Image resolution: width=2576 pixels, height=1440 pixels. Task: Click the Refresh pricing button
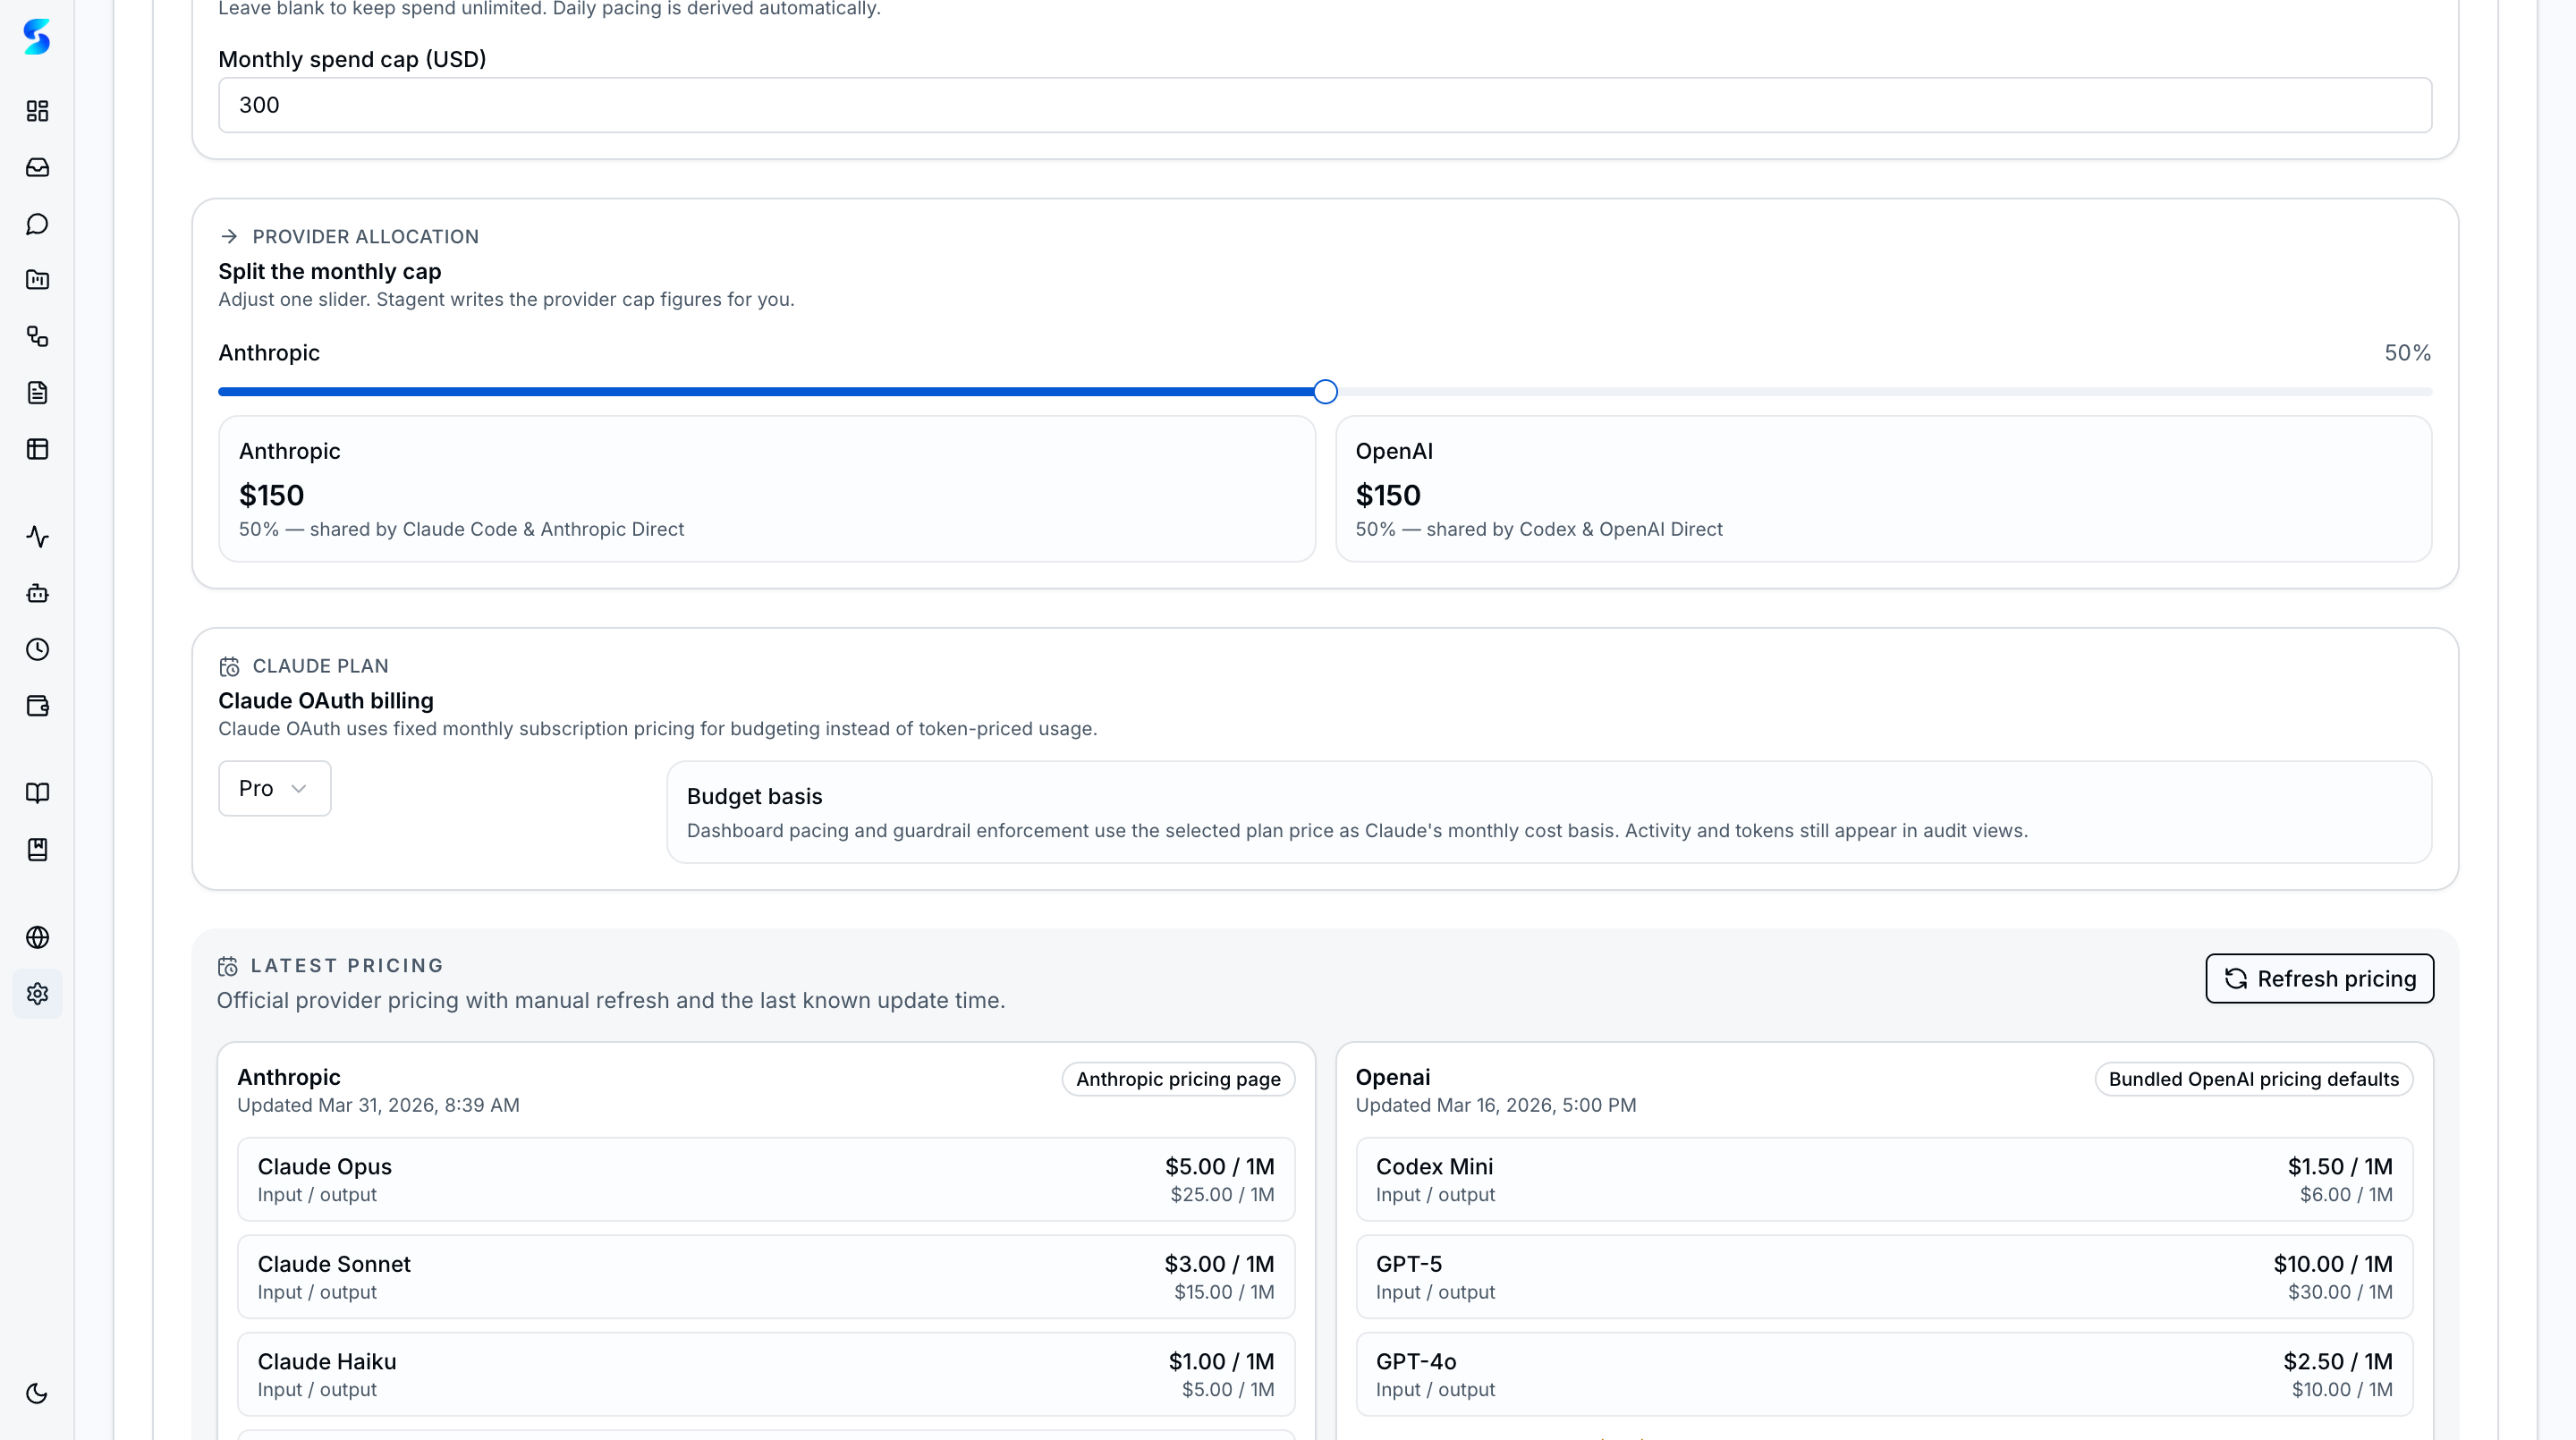[2319, 978]
